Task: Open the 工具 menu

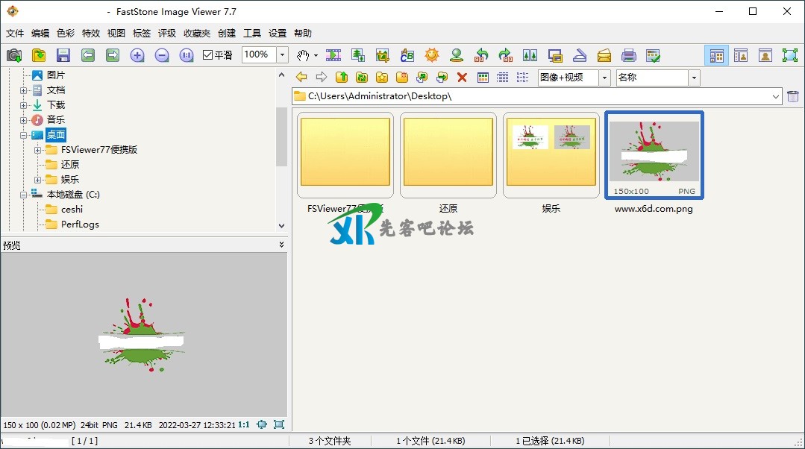Action: point(252,34)
